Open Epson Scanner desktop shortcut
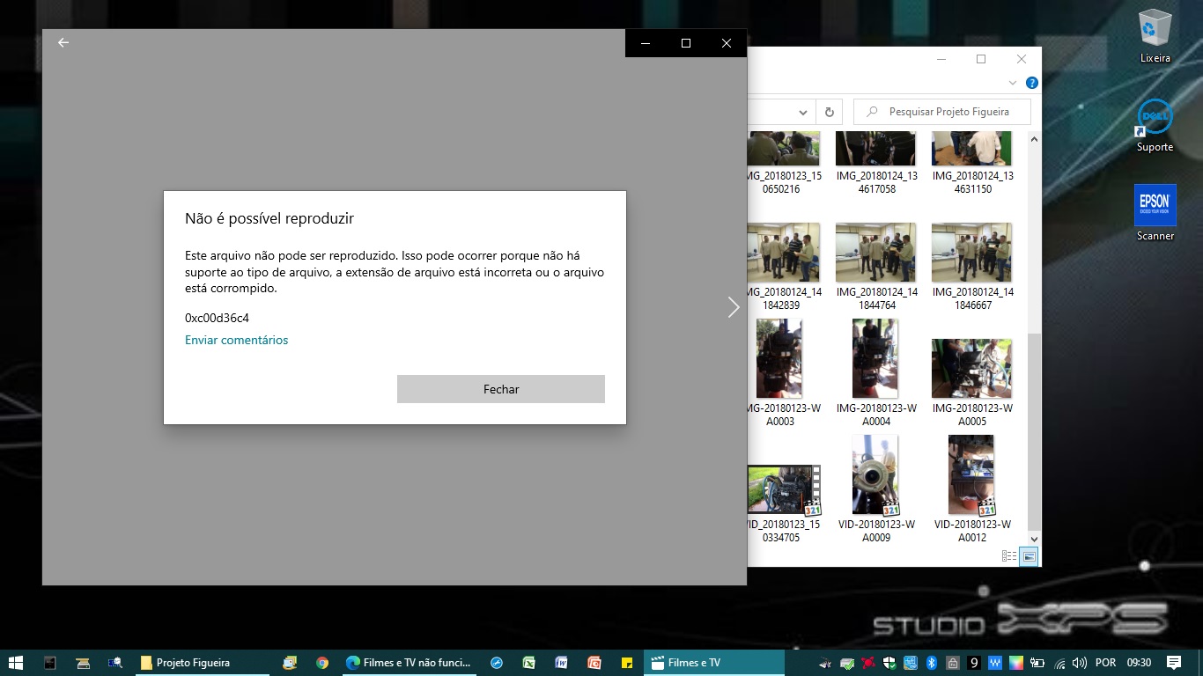The height and width of the screenshot is (676, 1203). click(x=1155, y=213)
